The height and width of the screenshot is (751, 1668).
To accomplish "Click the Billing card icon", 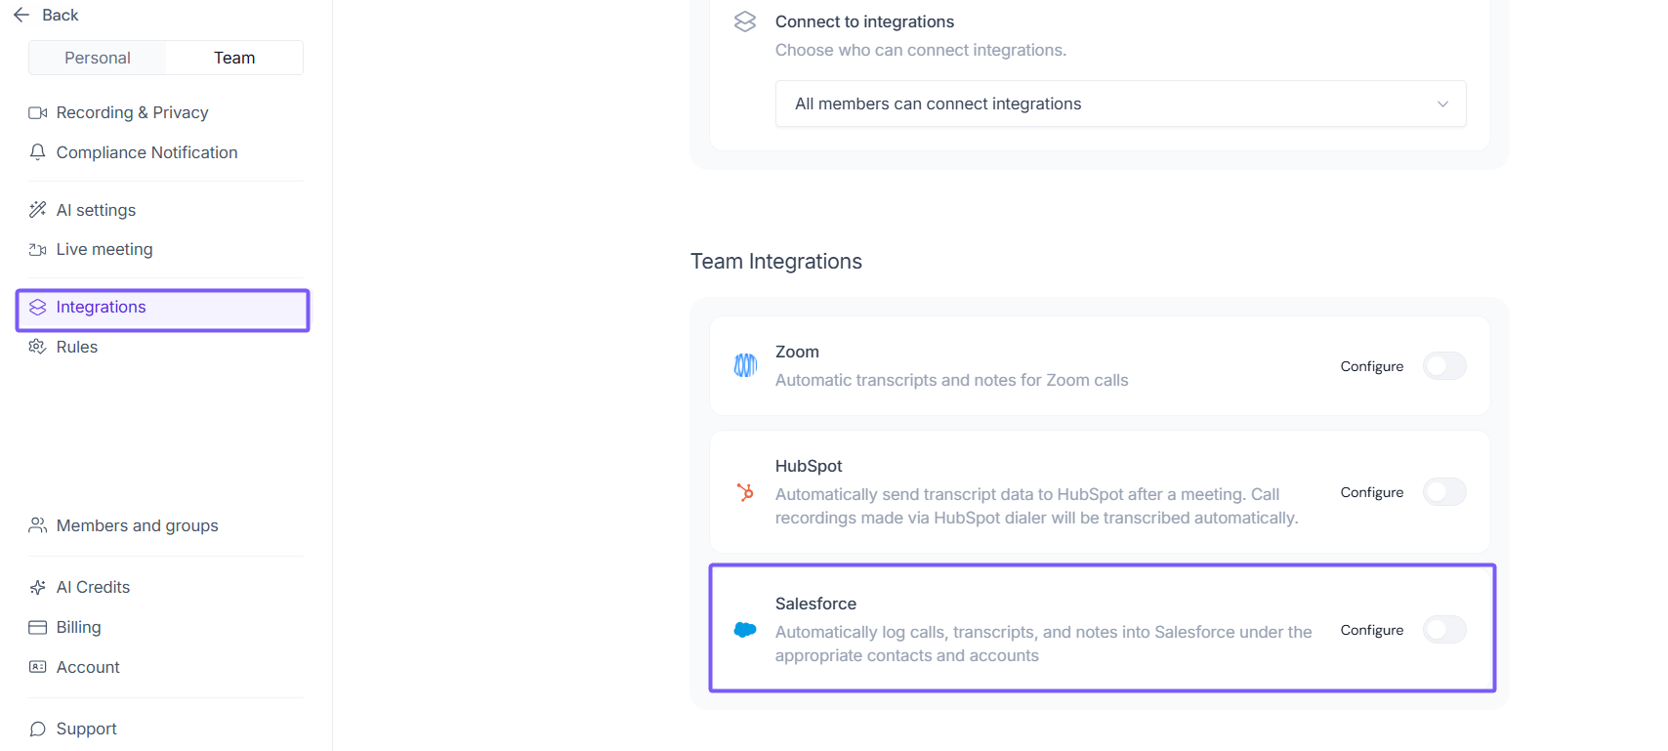I will click(38, 627).
